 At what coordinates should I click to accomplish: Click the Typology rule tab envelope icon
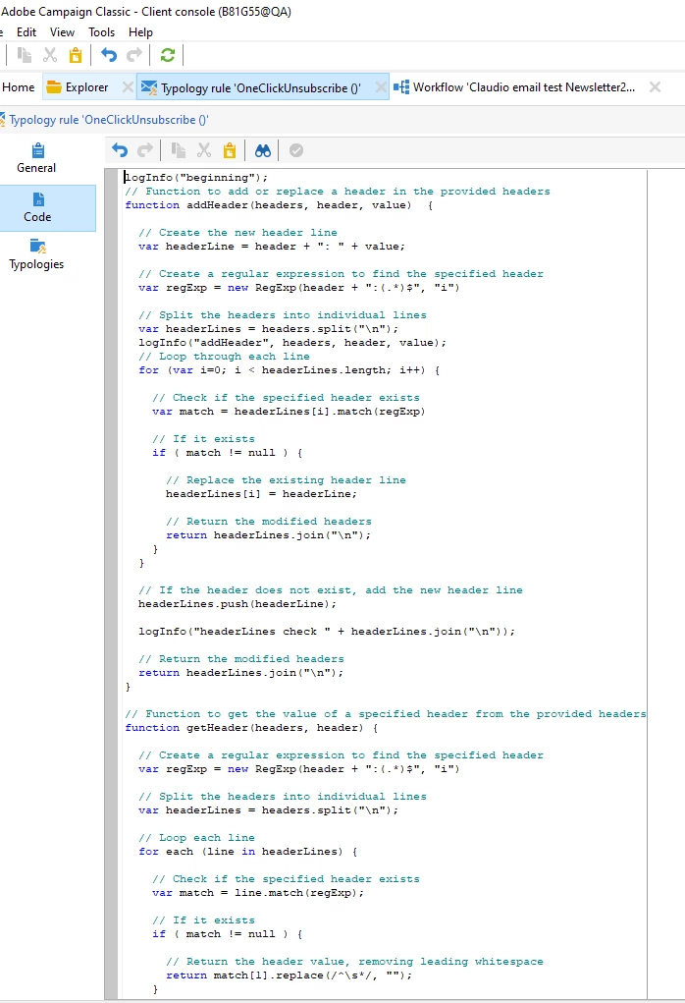point(149,87)
